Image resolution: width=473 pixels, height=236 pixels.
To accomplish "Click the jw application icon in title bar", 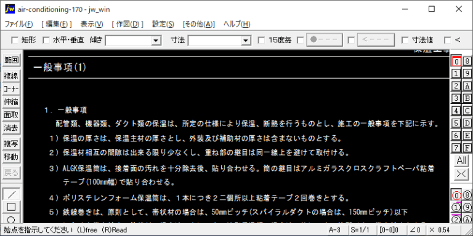I will click(x=10, y=9).
